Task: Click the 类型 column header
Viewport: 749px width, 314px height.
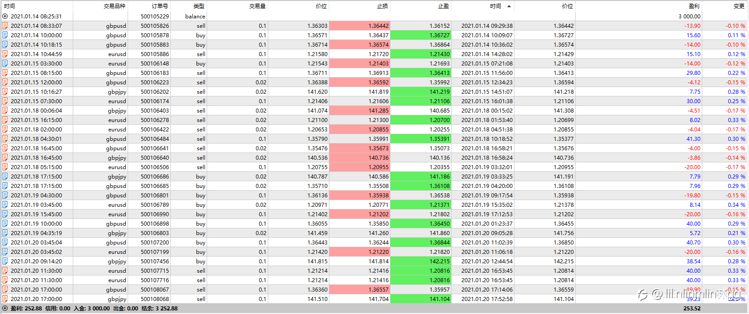Action: click(199, 6)
